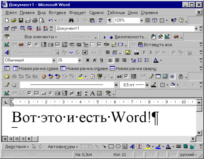Click the Draw Table pencil icon
Image resolution: width=204 pixels, height=159 pixels.
[7, 85]
